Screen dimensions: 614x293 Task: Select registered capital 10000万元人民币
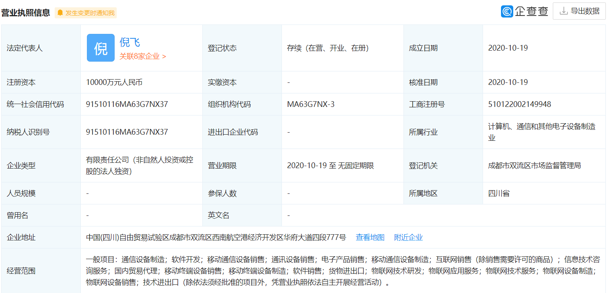114,82
